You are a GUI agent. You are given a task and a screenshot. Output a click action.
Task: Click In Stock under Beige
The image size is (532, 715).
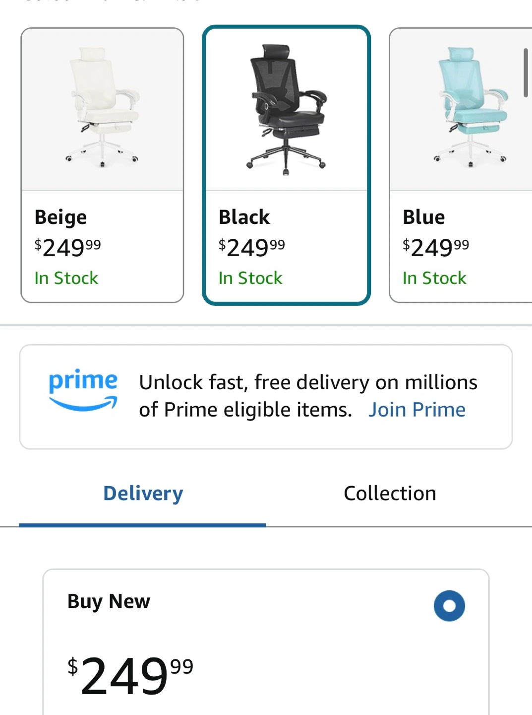pyautogui.click(x=66, y=278)
